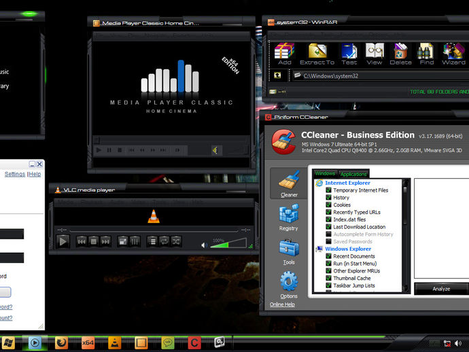This screenshot has width=469, height=352.
Task: Open View in WinRAR toolbar
Action: 375,54
